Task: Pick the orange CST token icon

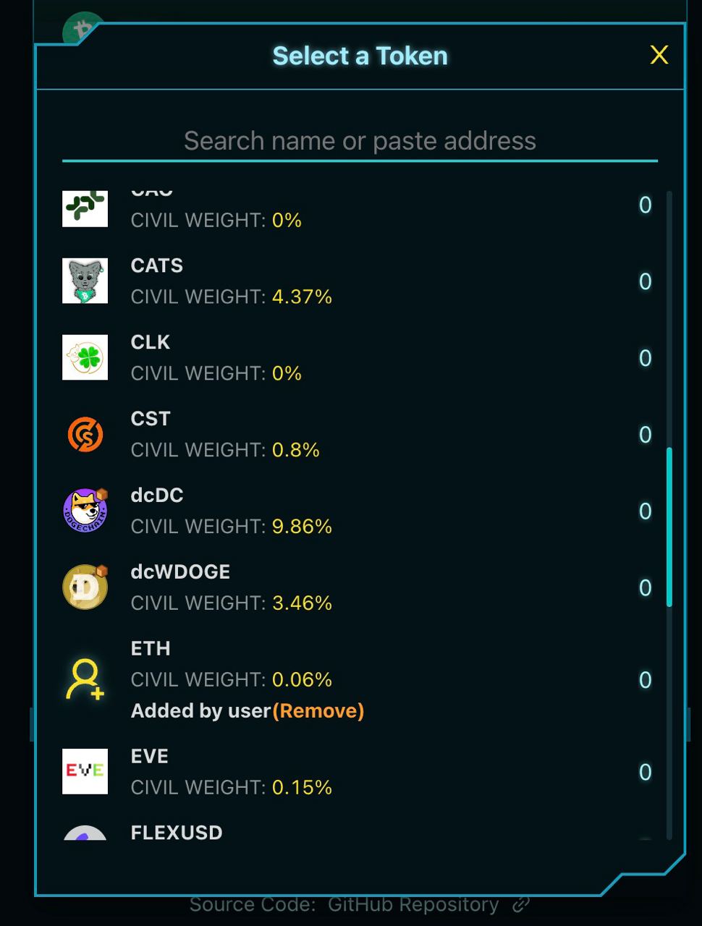Action: [x=85, y=434]
